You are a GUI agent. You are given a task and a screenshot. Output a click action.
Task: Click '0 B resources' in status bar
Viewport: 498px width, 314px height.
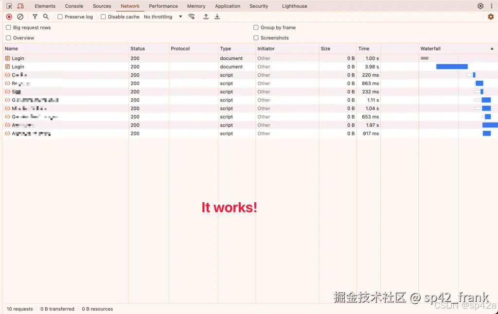(x=97, y=309)
